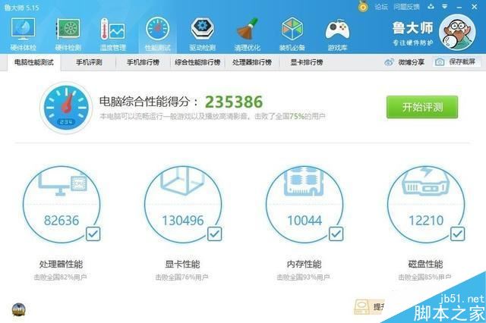Viewport: 486px width, 323px height.
Task: Open 硬件检测 hardware detection icon
Action: pyautogui.click(x=68, y=29)
